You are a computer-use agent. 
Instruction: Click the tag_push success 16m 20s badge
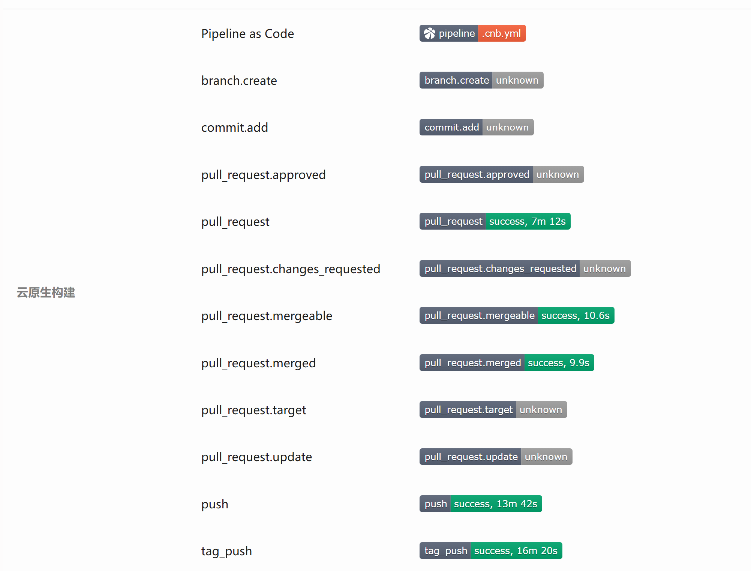tap(490, 551)
